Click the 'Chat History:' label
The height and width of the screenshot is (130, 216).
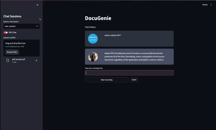tap(90, 27)
